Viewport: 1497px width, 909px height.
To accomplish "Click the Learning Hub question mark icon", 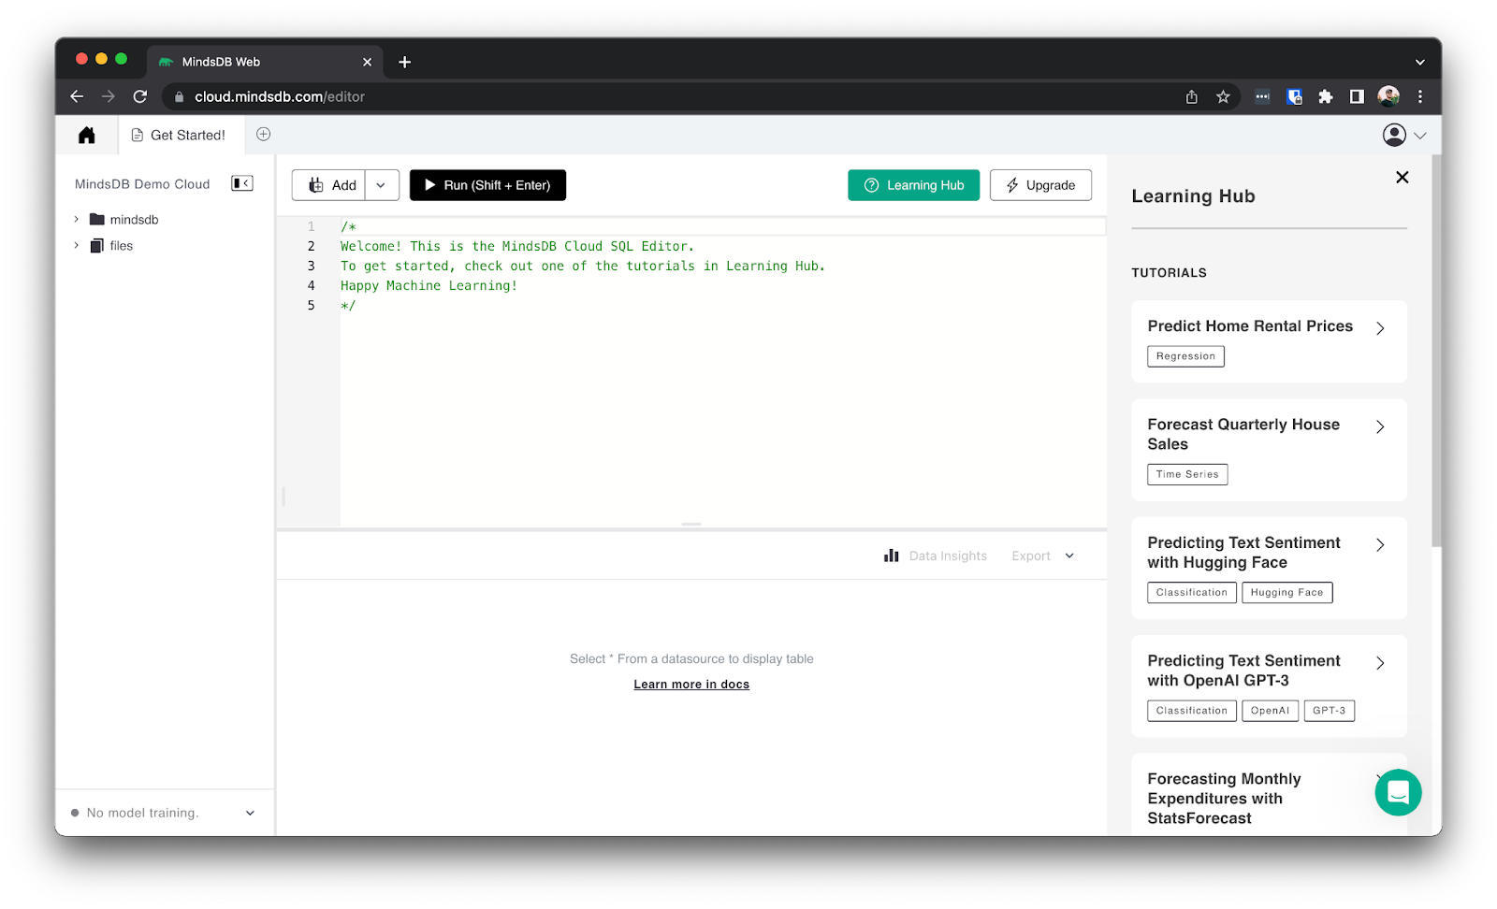I will [x=870, y=185].
